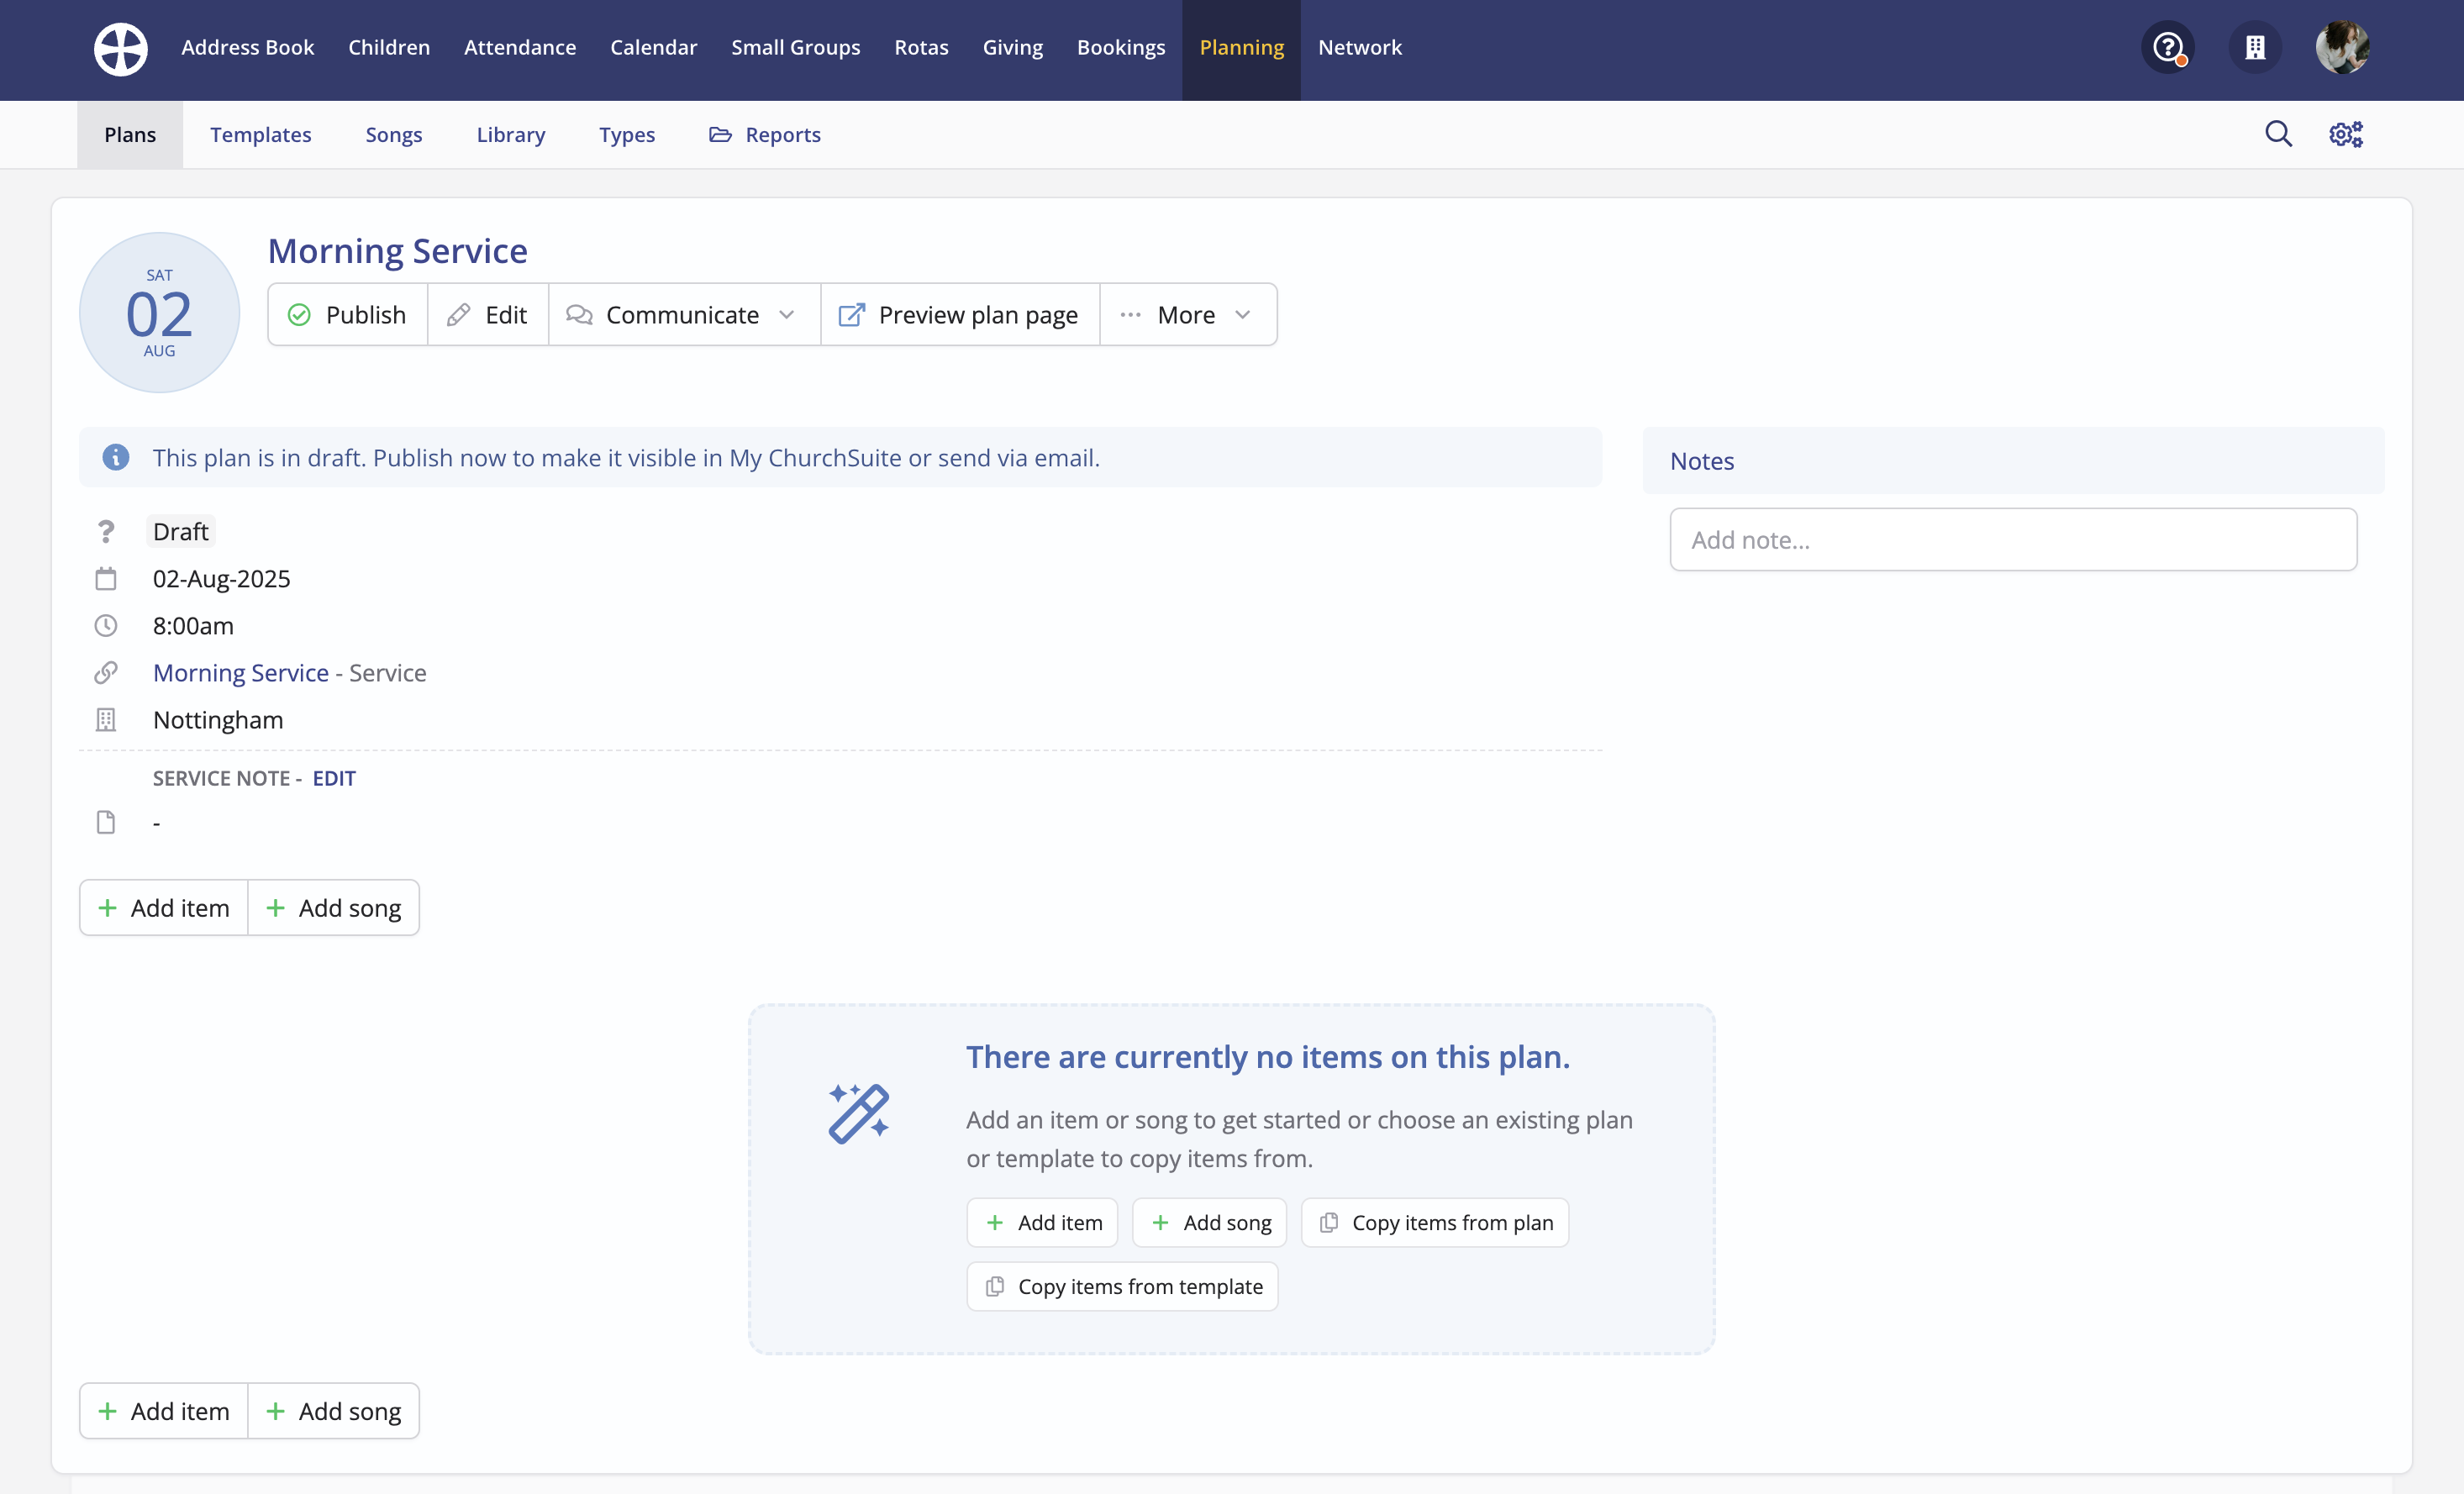Screen dimensions: 2464x1494
Task: Open the Children module
Action: (389, 47)
